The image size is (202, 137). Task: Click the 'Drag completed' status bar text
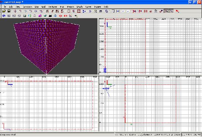click(8, 135)
